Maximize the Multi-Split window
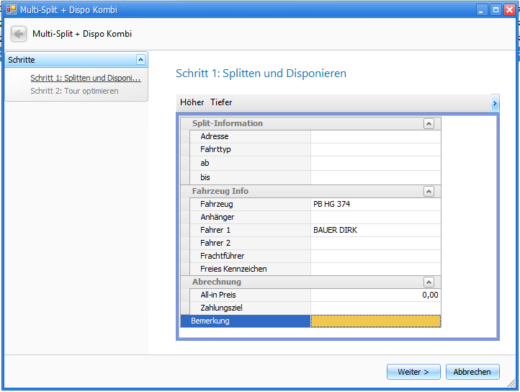This screenshot has width=520, height=392. pos(496,10)
